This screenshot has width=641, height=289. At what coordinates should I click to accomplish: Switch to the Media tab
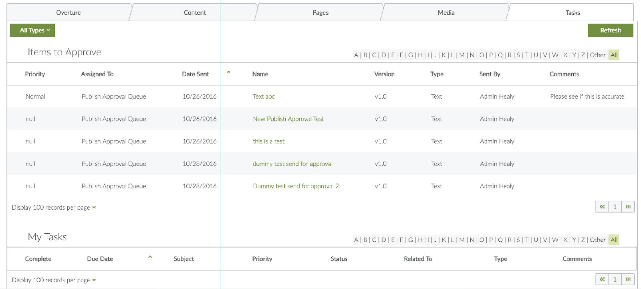[445, 13]
